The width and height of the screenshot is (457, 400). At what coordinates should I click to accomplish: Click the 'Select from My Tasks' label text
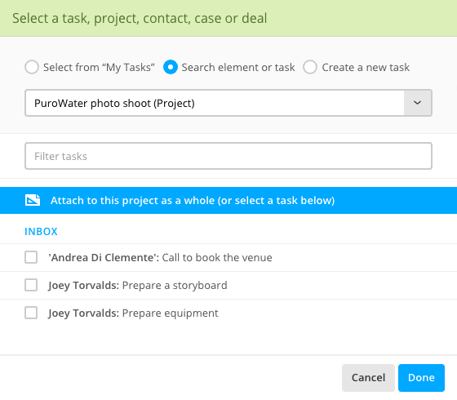point(99,67)
